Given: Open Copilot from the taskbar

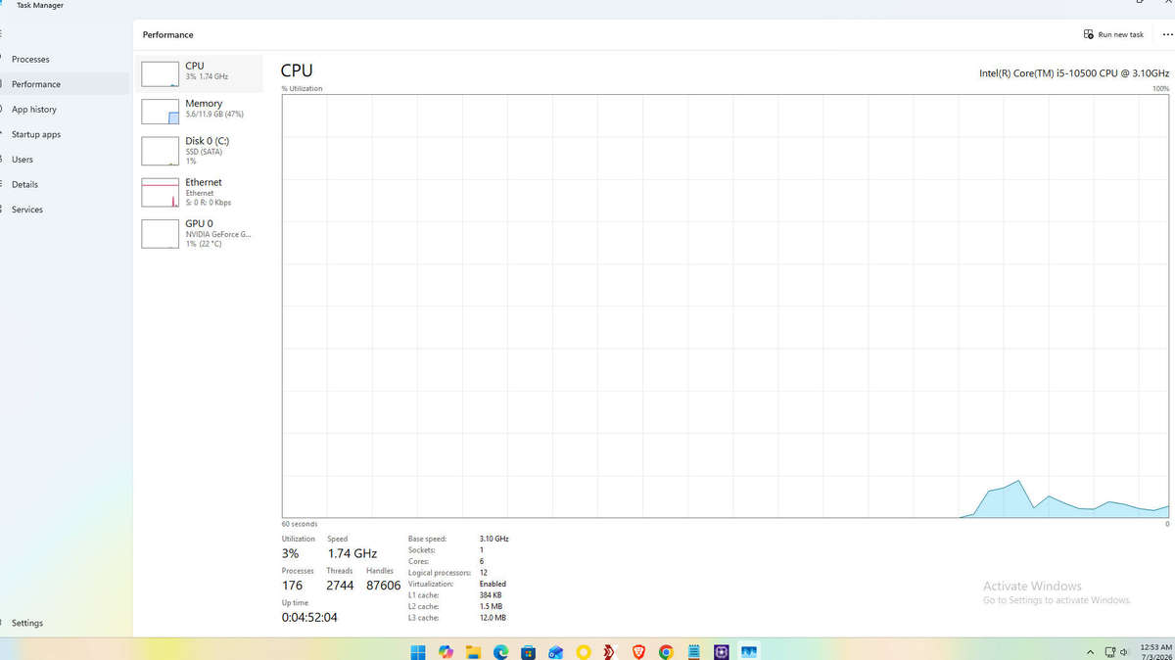Looking at the screenshot, I should 446,651.
